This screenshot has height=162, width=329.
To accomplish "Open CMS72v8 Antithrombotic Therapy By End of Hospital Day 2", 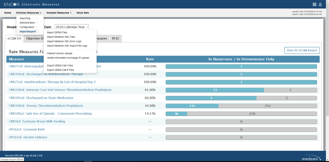I will coord(52,82).
